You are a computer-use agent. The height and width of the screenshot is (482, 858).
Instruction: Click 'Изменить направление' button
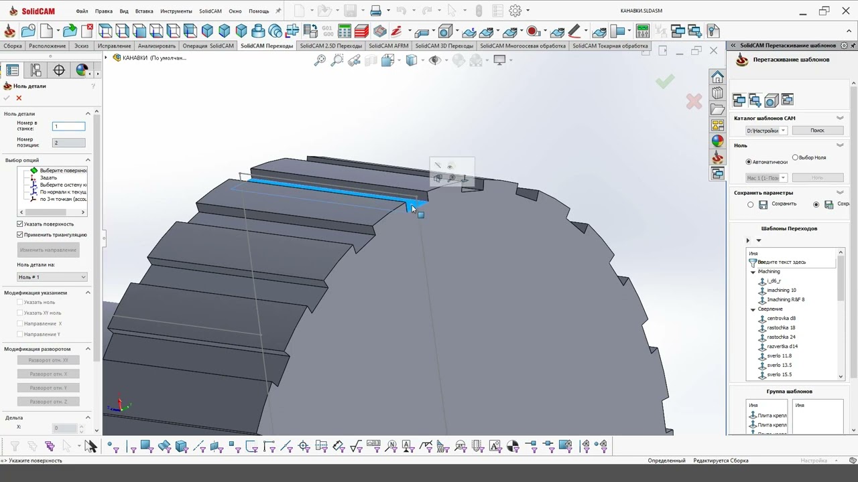48,250
